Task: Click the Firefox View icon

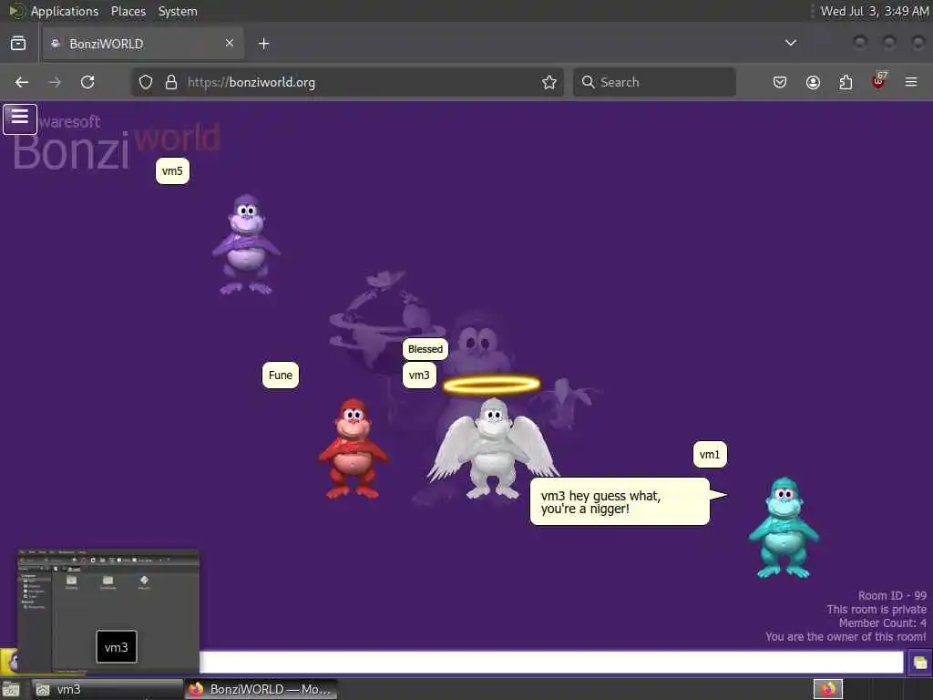Action: (x=18, y=43)
